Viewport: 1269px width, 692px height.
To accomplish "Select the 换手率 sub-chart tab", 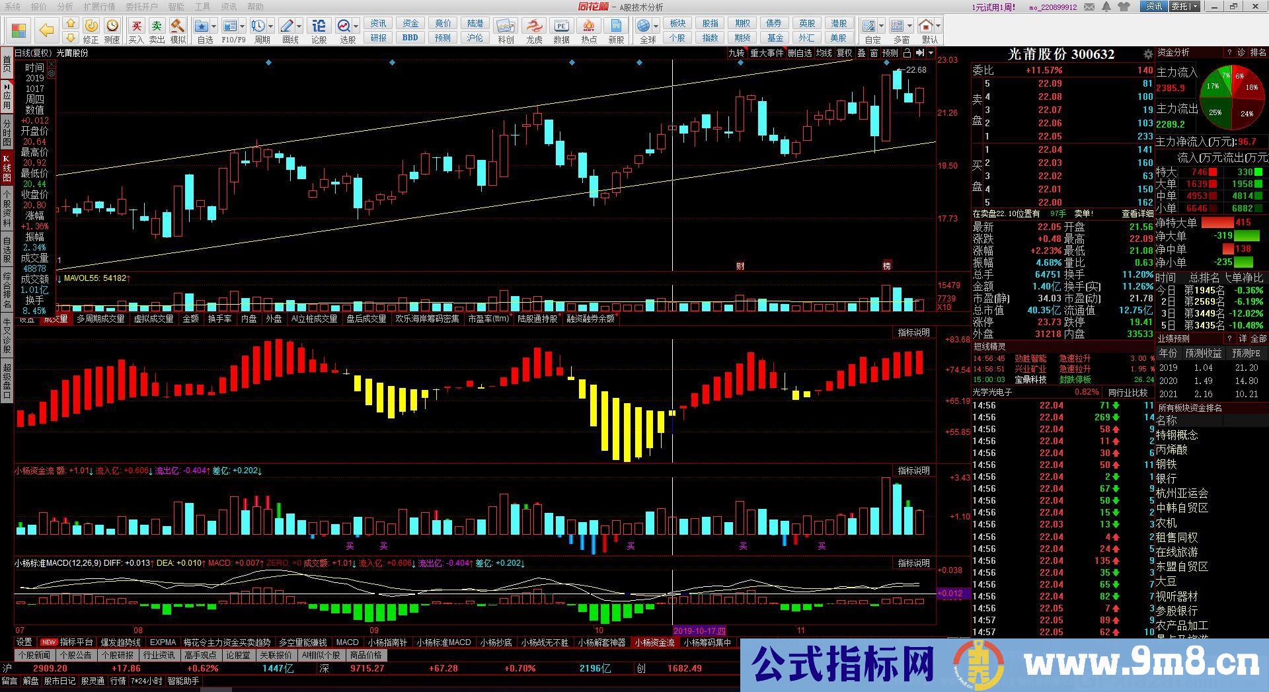I will click(219, 319).
